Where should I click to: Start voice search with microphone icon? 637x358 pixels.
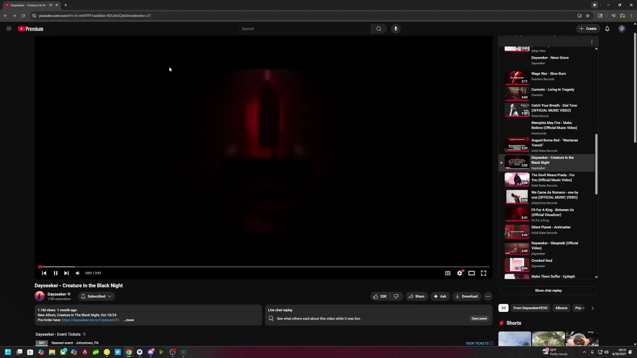pyautogui.click(x=396, y=29)
